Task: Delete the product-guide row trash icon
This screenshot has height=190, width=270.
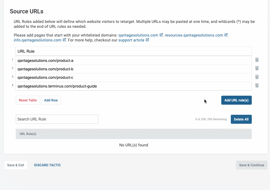Action: 257,85
